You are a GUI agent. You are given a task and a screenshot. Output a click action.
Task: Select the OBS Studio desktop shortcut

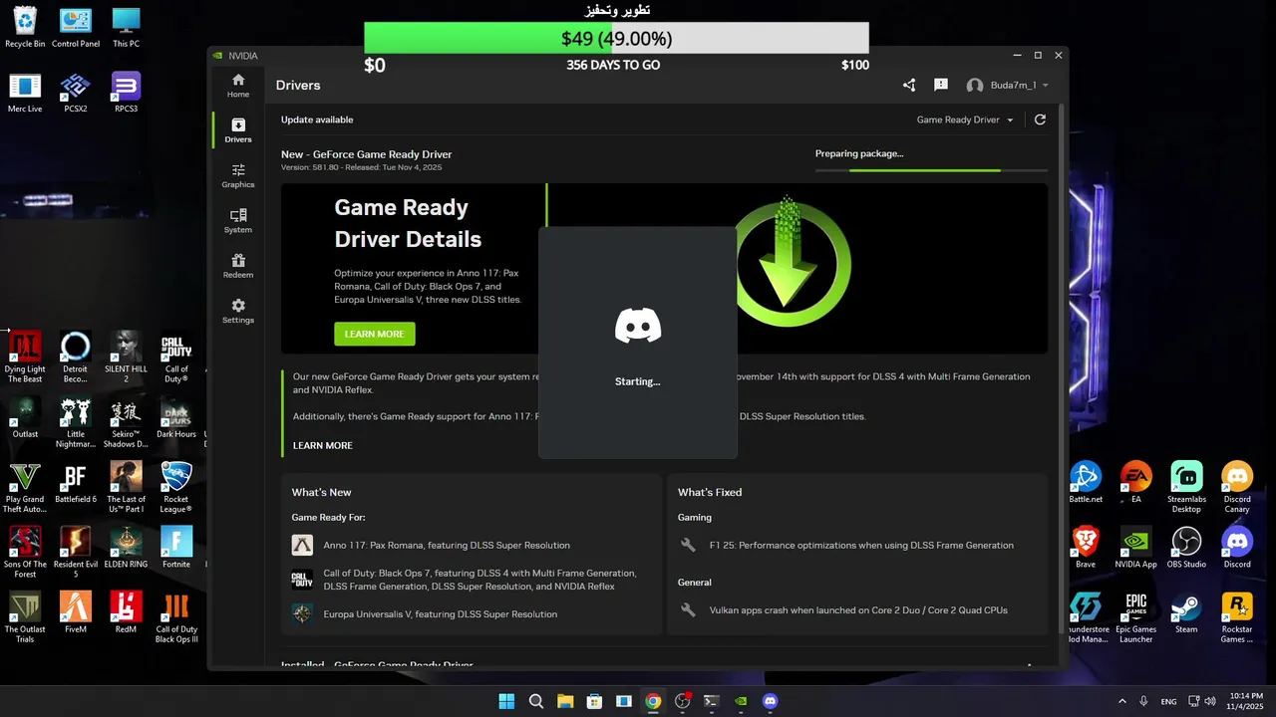point(1186,548)
